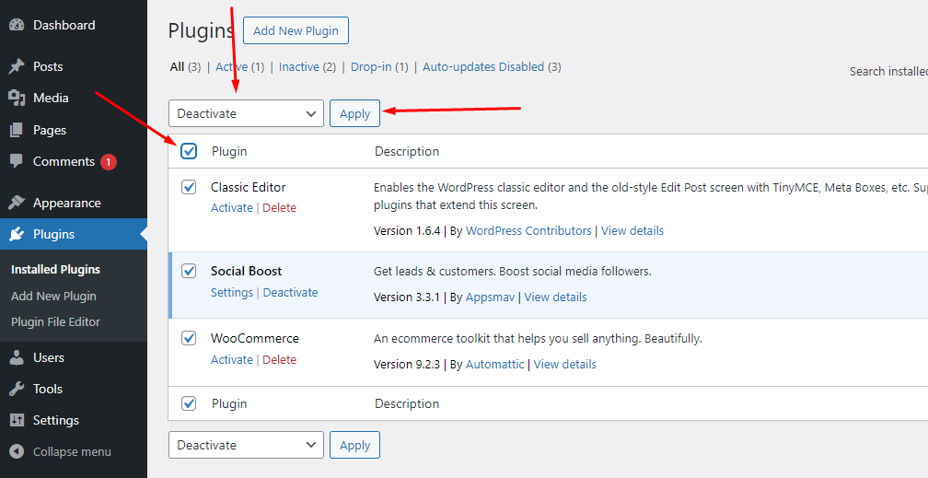This screenshot has height=478, width=928.
Task: Click the Tools wrench icon
Action: pos(17,389)
